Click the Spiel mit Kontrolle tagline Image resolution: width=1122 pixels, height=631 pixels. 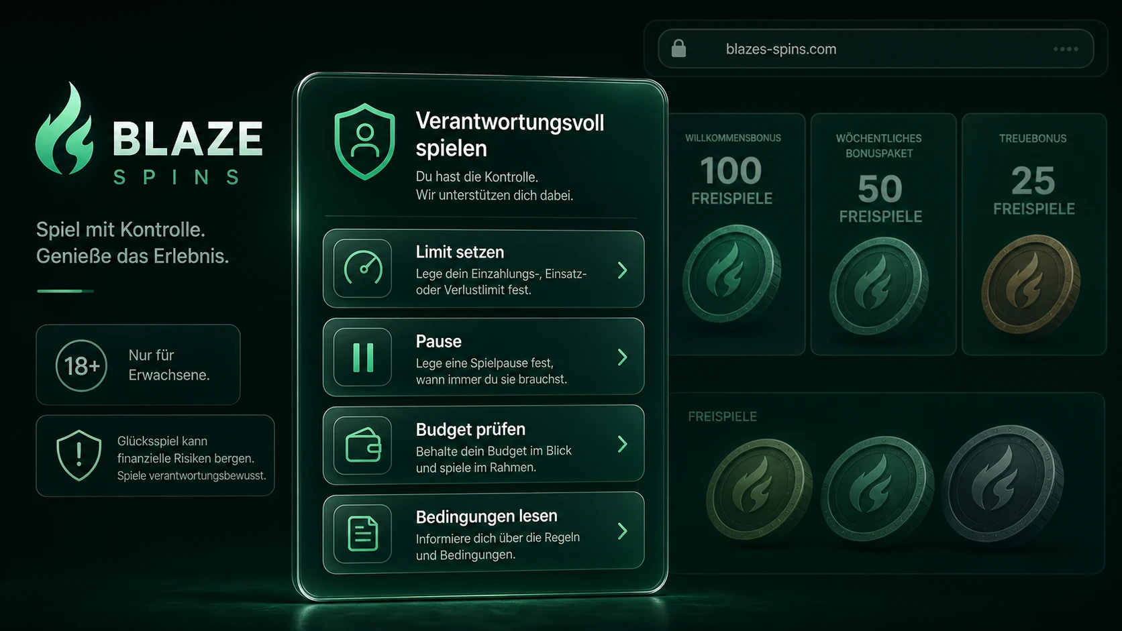click(x=121, y=229)
